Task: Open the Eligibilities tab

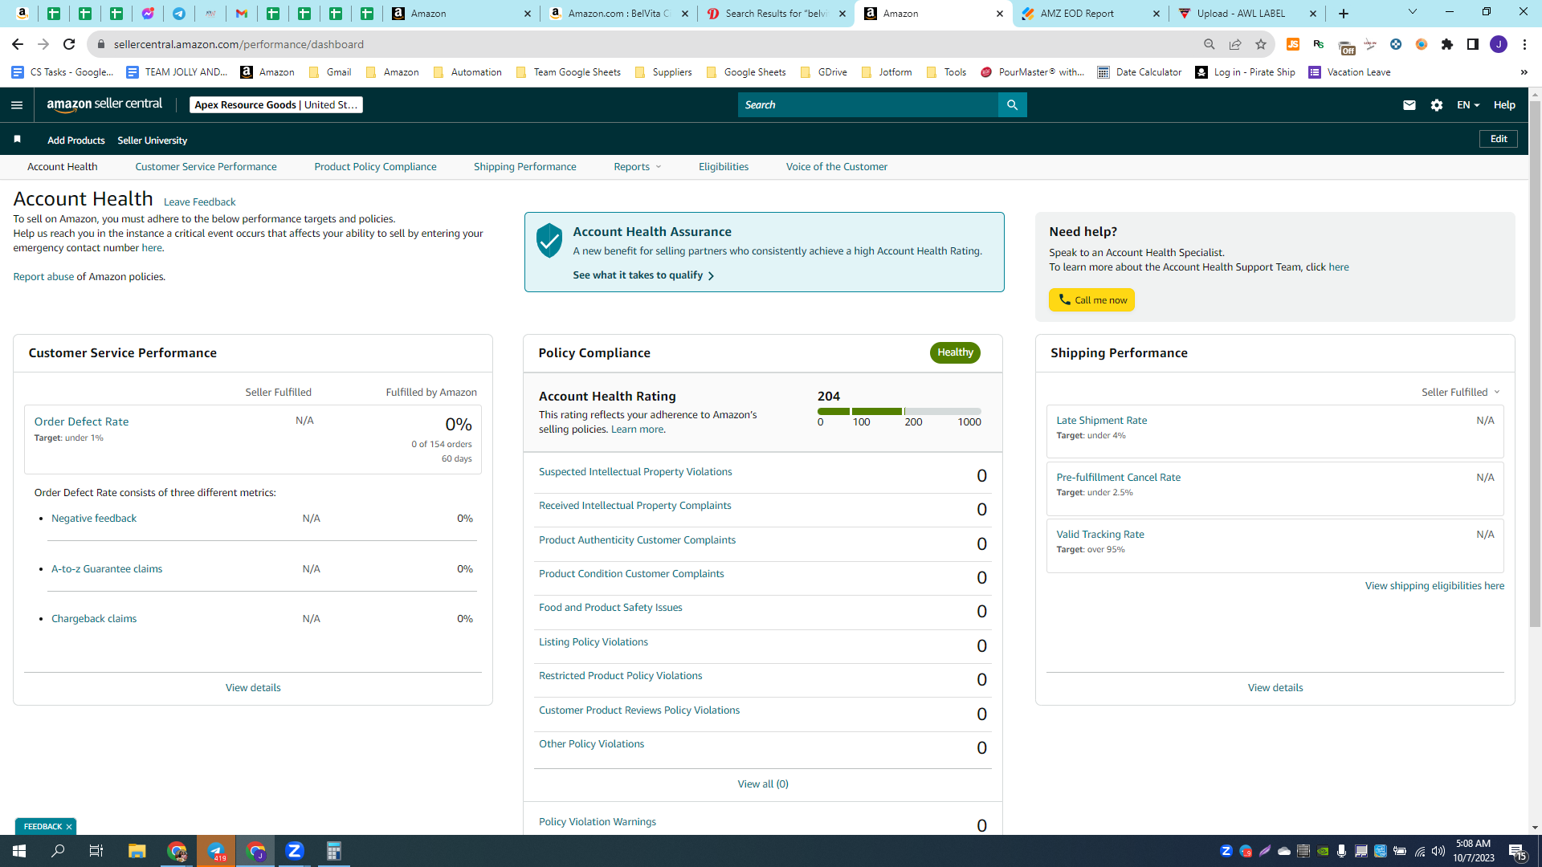Action: tap(723, 167)
